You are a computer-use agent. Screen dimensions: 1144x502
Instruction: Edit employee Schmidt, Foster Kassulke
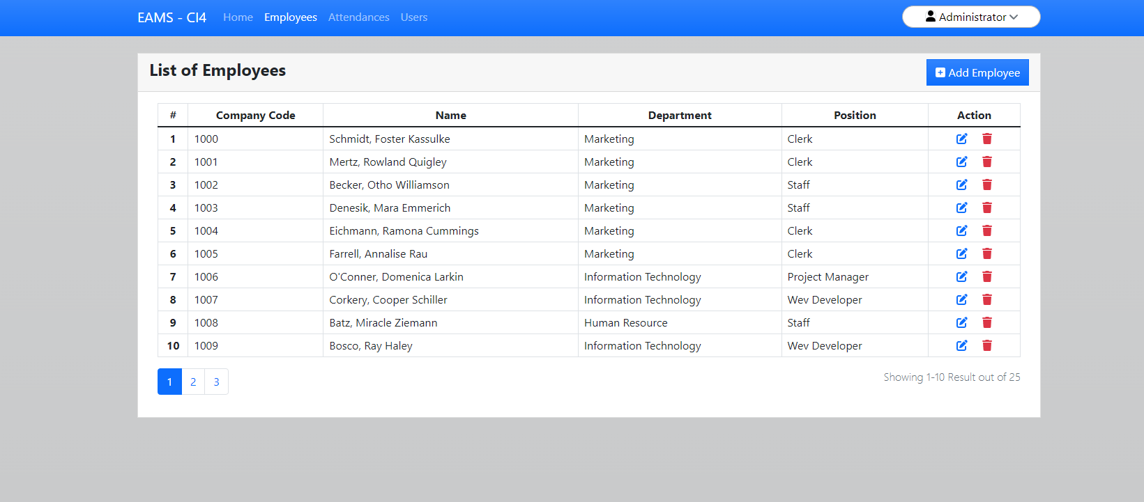click(x=961, y=139)
